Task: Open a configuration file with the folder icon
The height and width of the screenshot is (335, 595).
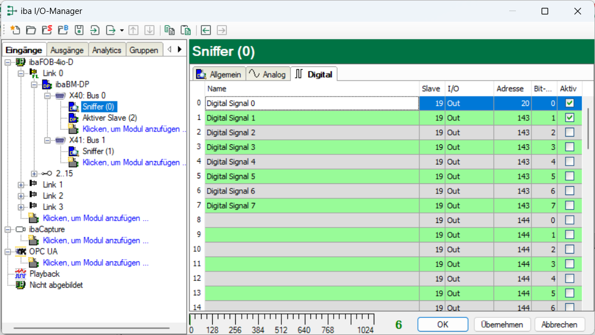Action: point(31,30)
